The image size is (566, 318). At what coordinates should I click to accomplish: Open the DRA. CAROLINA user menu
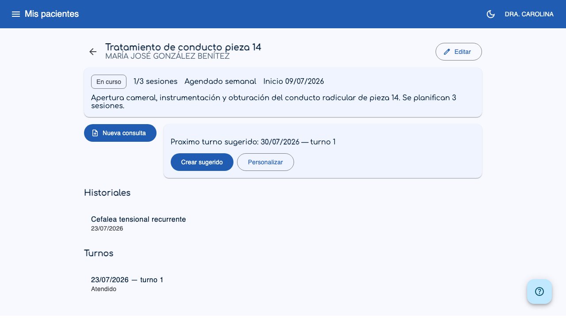point(529,14)
